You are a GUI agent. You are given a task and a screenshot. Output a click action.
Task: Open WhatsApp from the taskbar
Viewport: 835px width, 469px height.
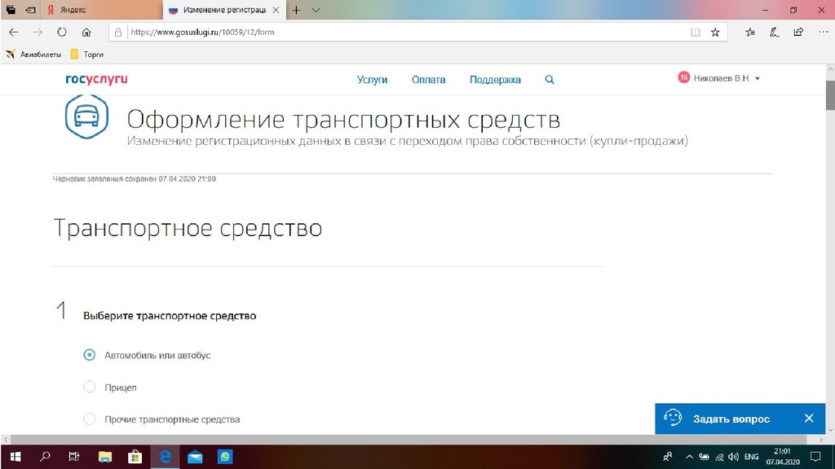tap(225, 457)
